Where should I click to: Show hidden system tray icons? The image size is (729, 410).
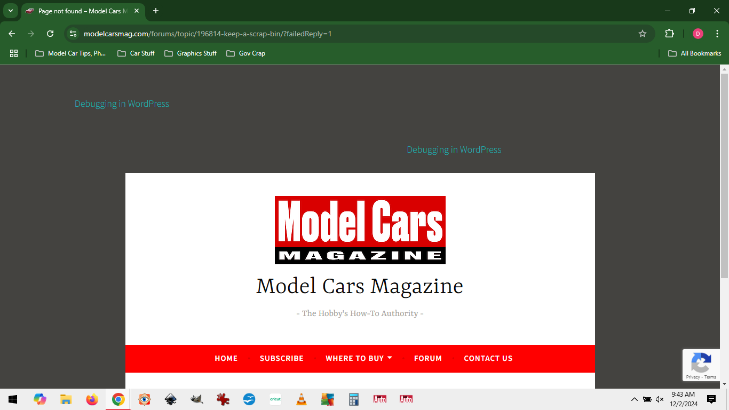[x=634, y=399]
